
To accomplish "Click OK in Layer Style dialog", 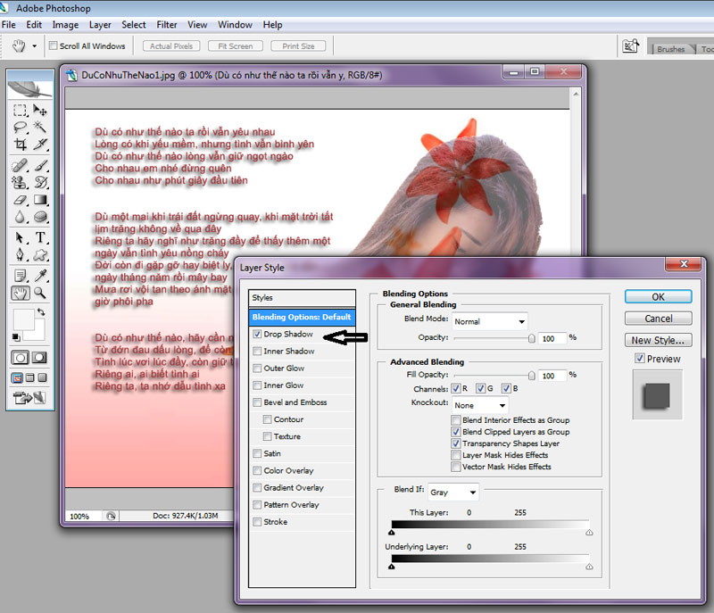I will coord(658,297).
